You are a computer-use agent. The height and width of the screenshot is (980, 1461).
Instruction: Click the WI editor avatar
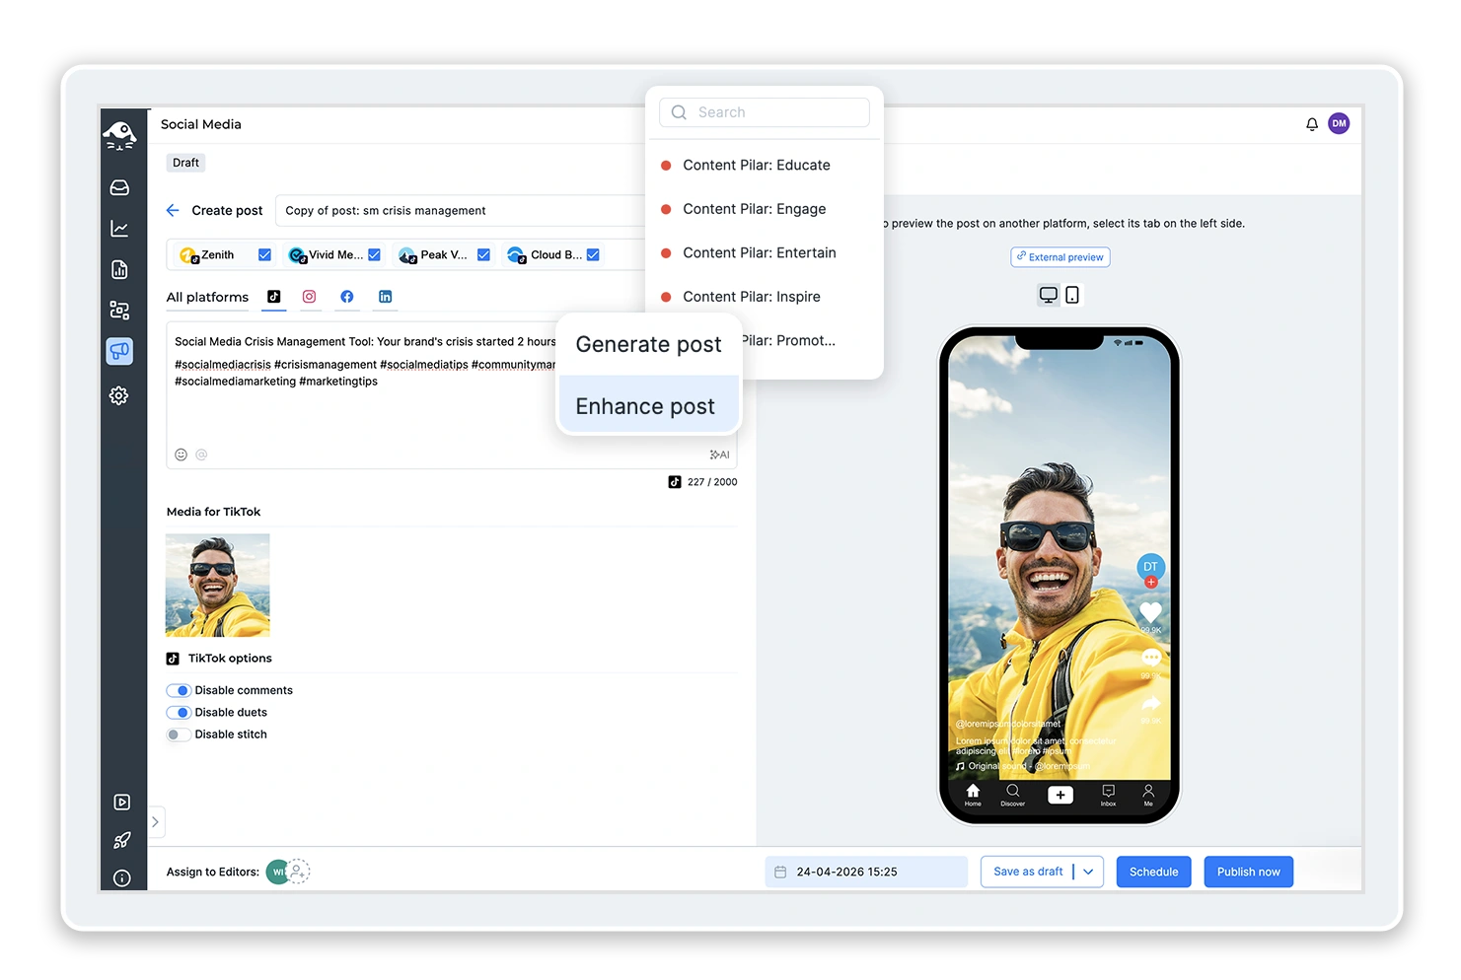277,872
